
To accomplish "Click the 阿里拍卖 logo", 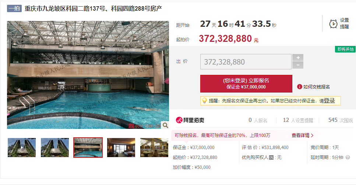I will (190, 120).
